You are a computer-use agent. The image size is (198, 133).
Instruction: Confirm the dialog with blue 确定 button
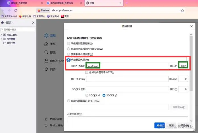[x=159, y=126]
